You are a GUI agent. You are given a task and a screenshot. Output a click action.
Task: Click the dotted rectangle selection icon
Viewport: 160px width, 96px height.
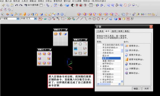tap(63, 19)
